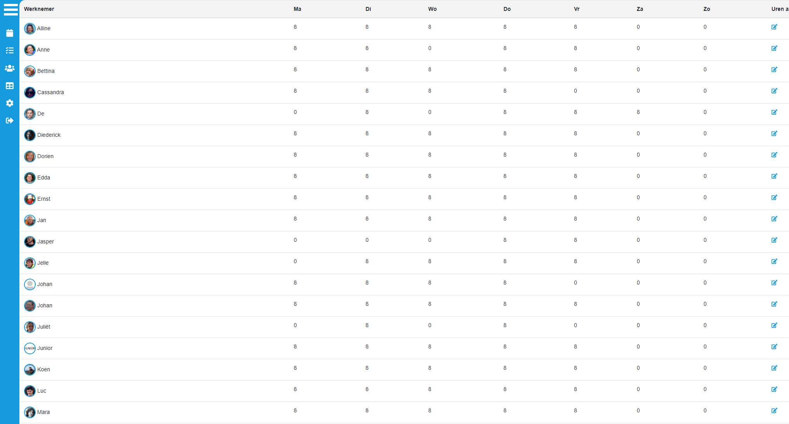Screen dimensions: 789x424
Task: Open the edit icon for Mara
Action: click(x=774, y=411)
